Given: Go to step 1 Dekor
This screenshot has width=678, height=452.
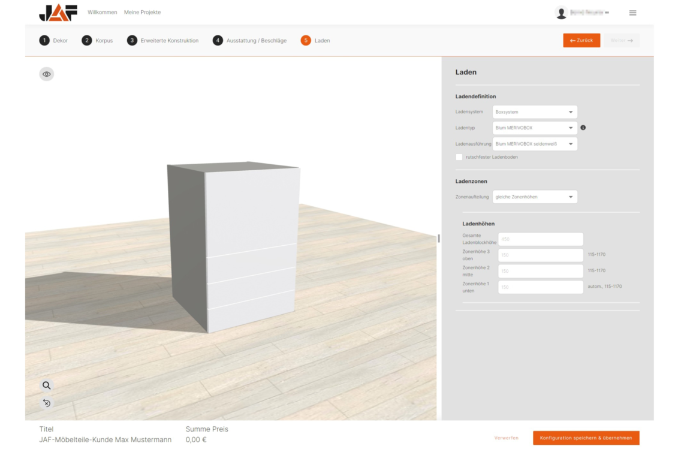Looking at the screenshot, I should pos(54,41).
